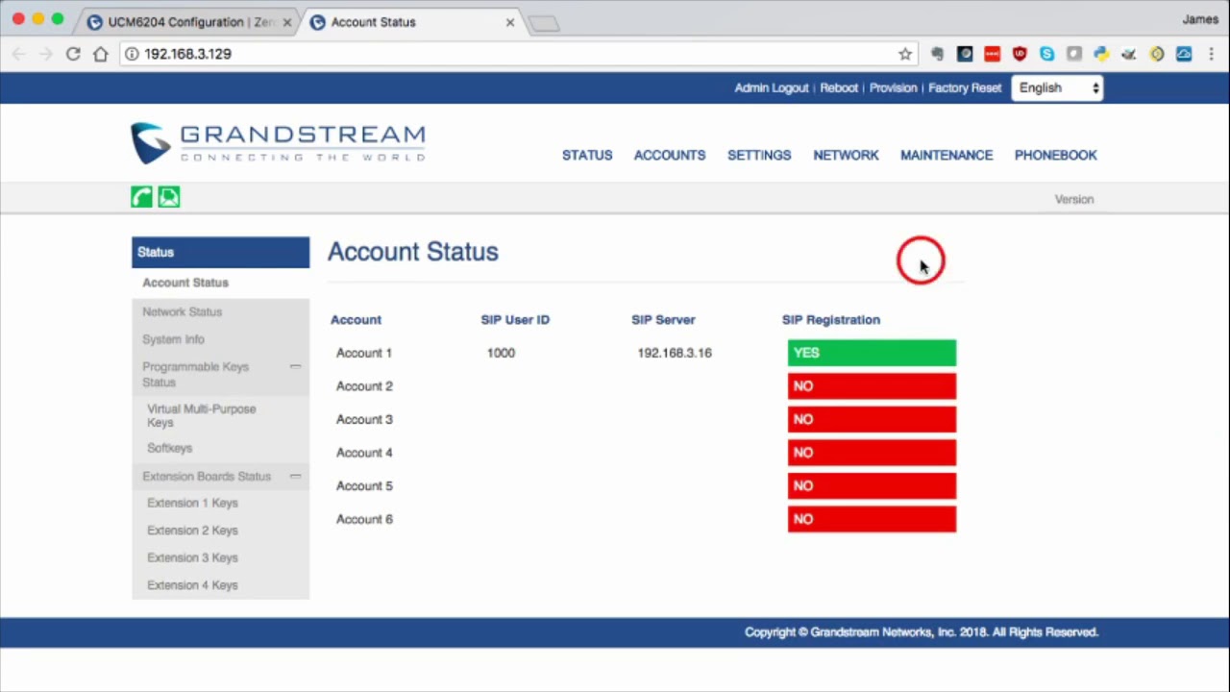Click the Version label
The image size is (1230, 692).
pos(1074,199)
